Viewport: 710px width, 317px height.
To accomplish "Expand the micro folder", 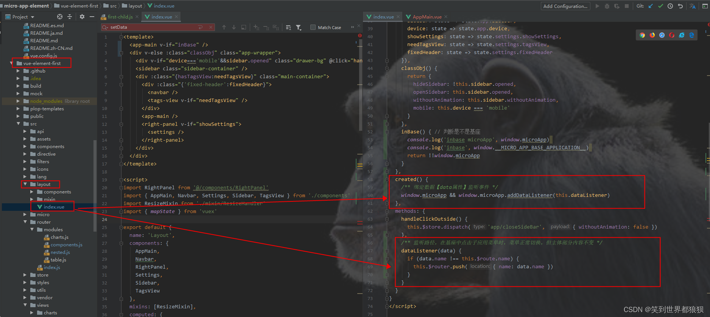I will (25, 215).
